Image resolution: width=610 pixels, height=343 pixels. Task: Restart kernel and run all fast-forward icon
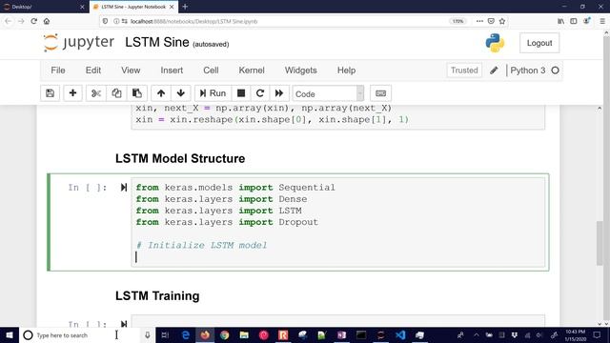(x=279, y=93)
